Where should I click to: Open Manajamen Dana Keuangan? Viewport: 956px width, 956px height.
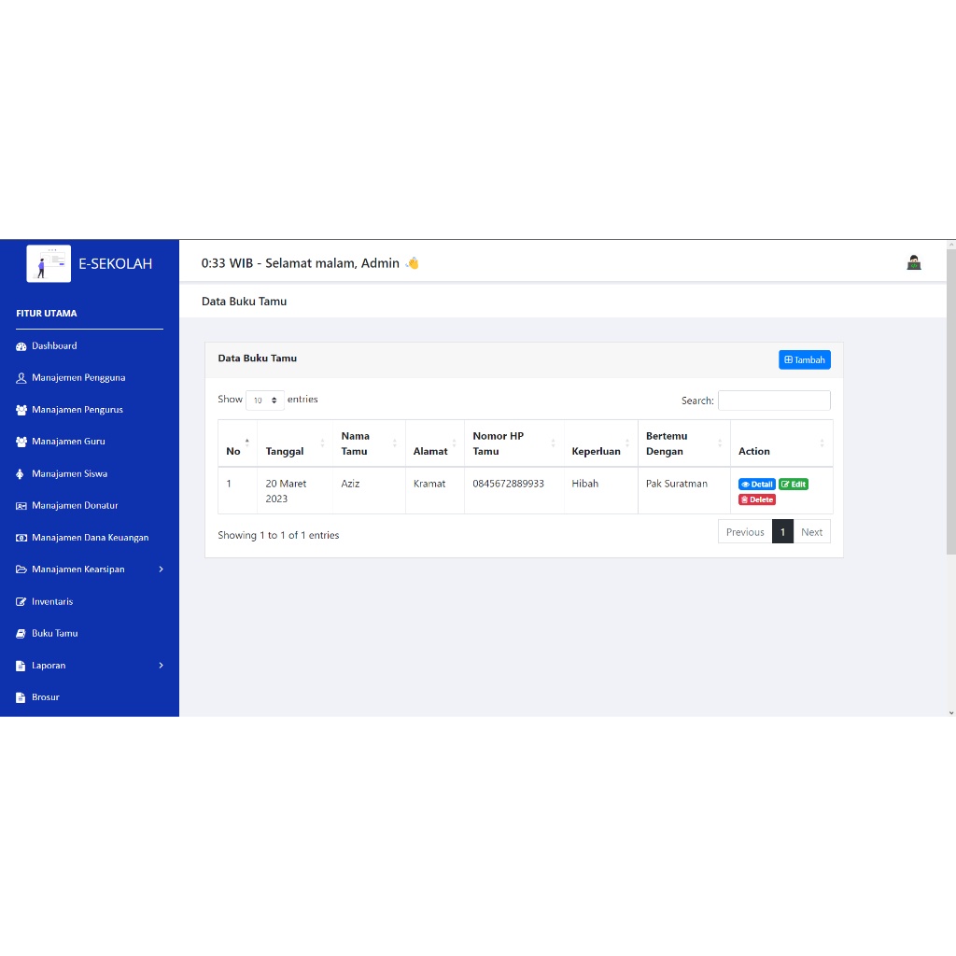pyautogui.click(x=90, y=537)
